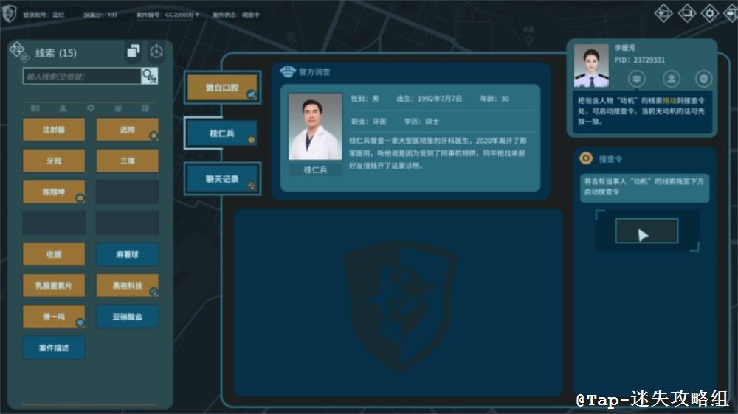Click the blue badge on 傅一鸣 clue

coord(80,323)
